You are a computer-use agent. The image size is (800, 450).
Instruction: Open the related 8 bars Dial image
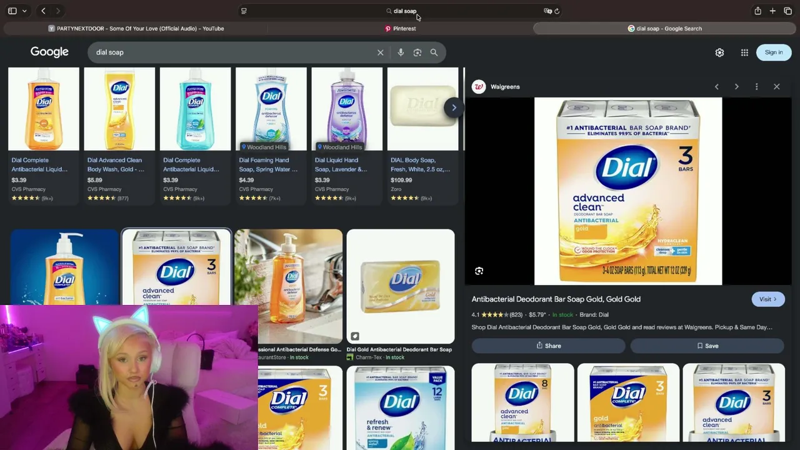coord(522,403)
